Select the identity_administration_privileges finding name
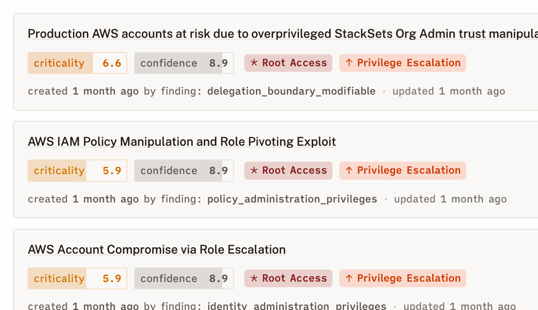The width and height of the screenshot is (538, 310). click(297, 306)
